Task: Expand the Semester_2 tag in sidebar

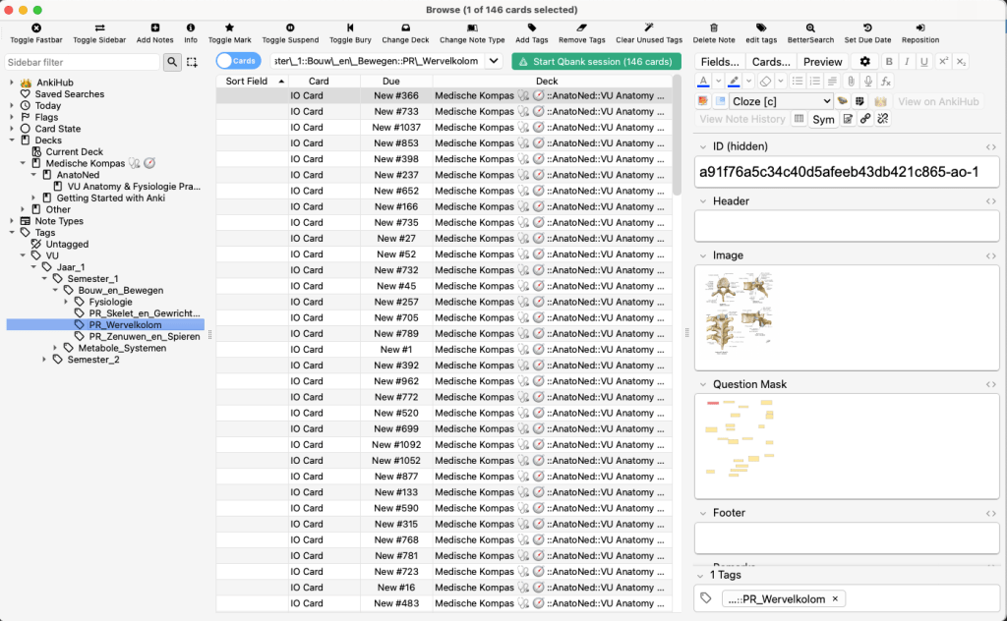Action: point(45,360)
